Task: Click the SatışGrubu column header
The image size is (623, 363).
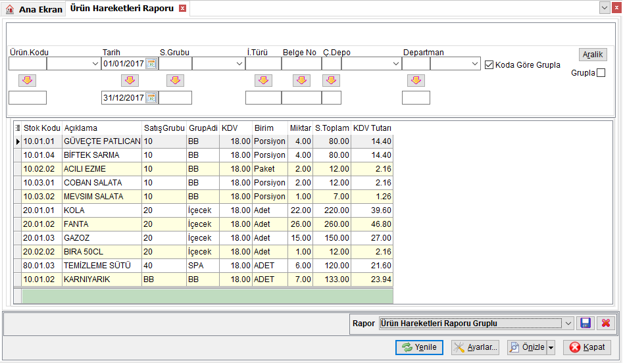Action: pyautogui.click(x=164, y=128)
